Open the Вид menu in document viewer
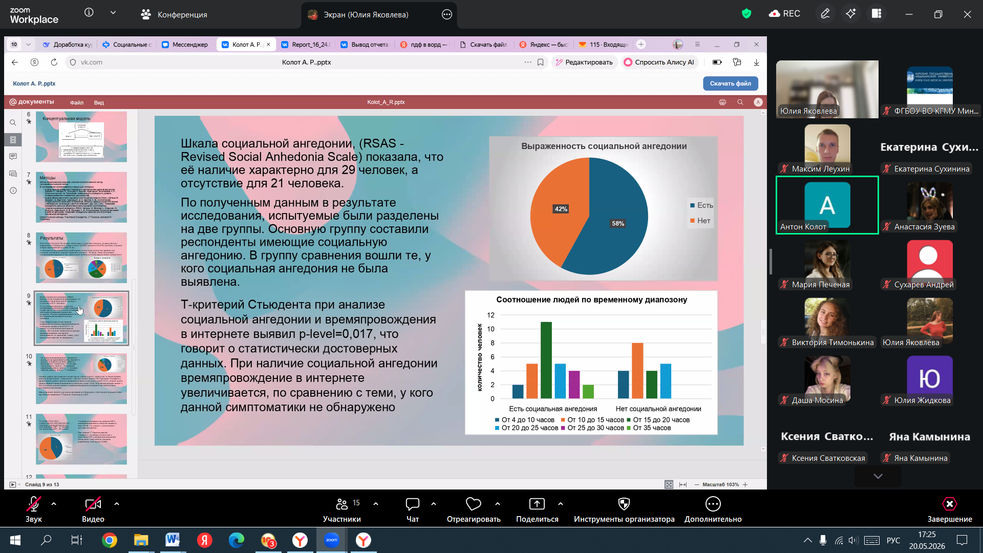 point(99,102)
